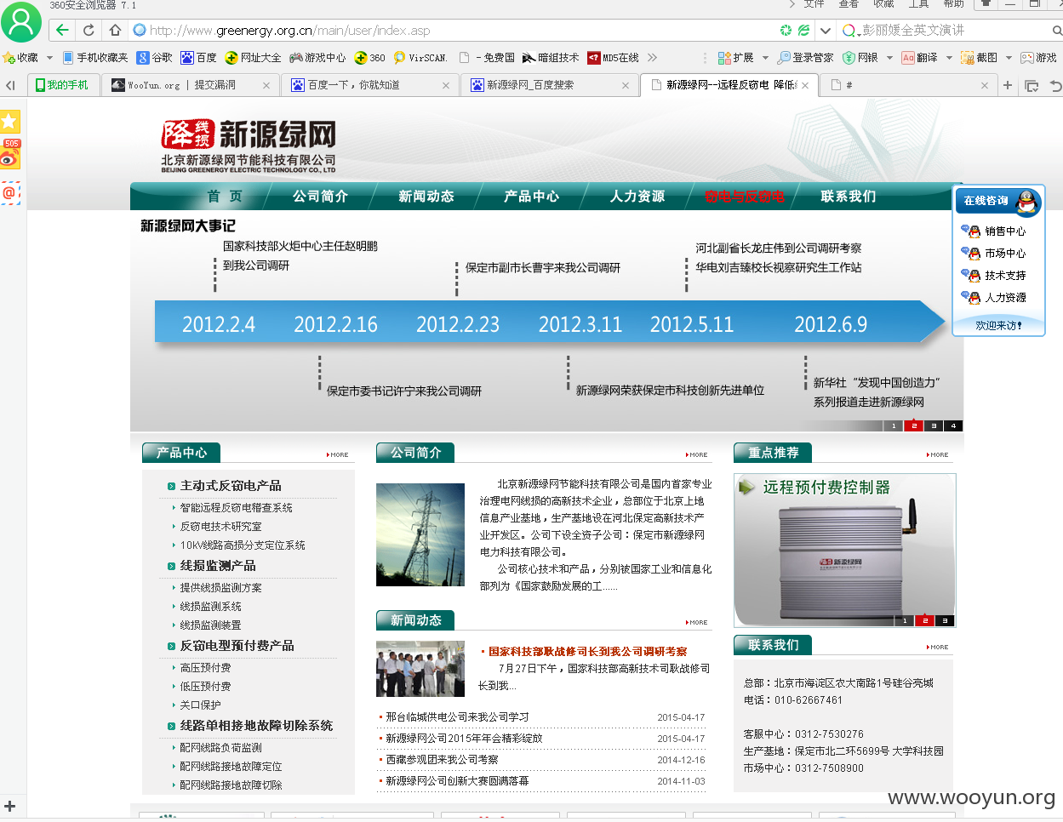1063x822 pixels.
Task: Switch to 新源绿网_百度搜索 tab
Action: pos(549,85)
